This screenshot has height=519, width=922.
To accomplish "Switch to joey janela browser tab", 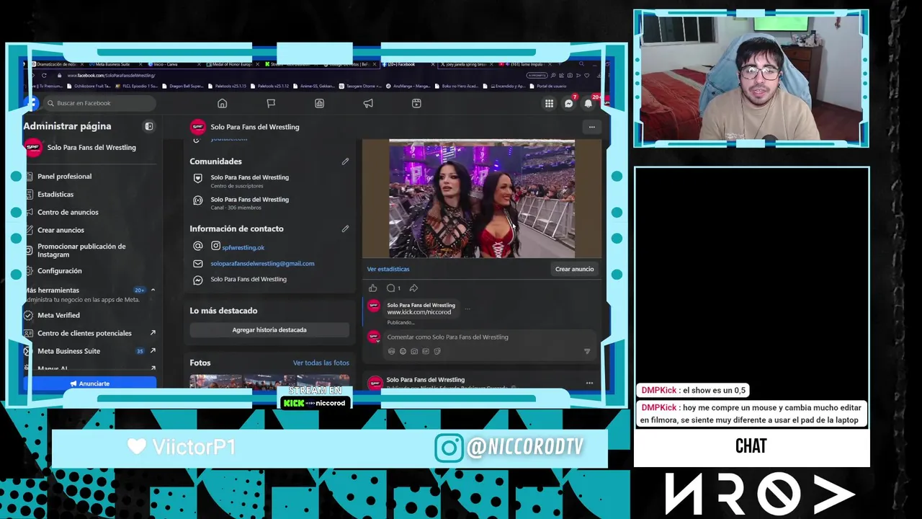I will [467, 64].
